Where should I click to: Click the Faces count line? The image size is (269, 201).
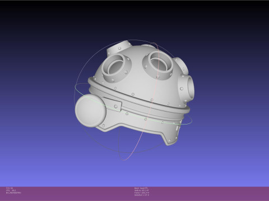(x=142, y=193)
